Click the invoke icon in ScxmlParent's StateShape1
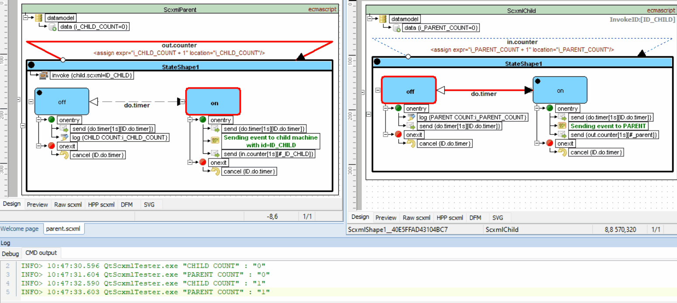Screen dimensions: 677x303 pos(44,76)
